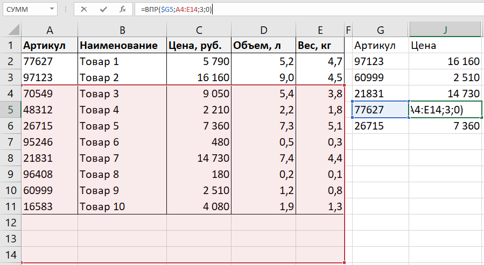Select the row 5 header
Image resolution: width=484 pixels, height=265 pixels.
10,110
